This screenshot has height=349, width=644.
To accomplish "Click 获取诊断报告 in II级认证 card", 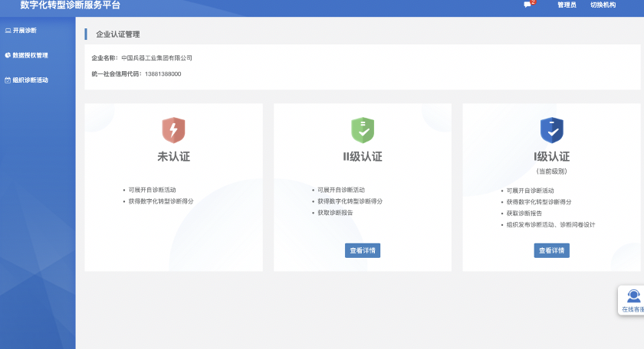I will [x=335, y=213].
